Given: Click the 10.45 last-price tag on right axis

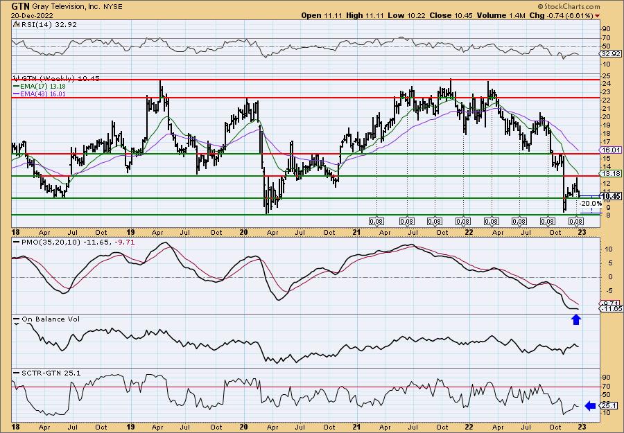Looking at the screenshot, I should pyautogui.click(x=612, y=197).
